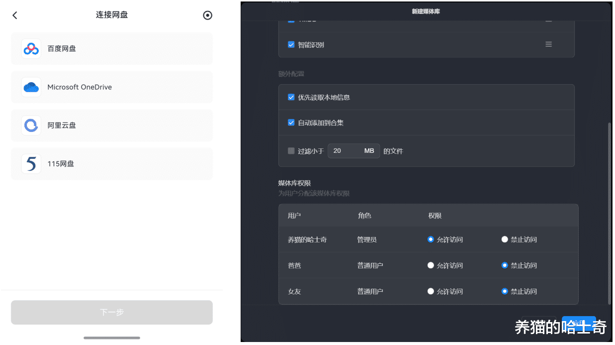Choose the Microsoft OneDrive icon
Viewport: 615px width, 345px height.
pos(31,87)
